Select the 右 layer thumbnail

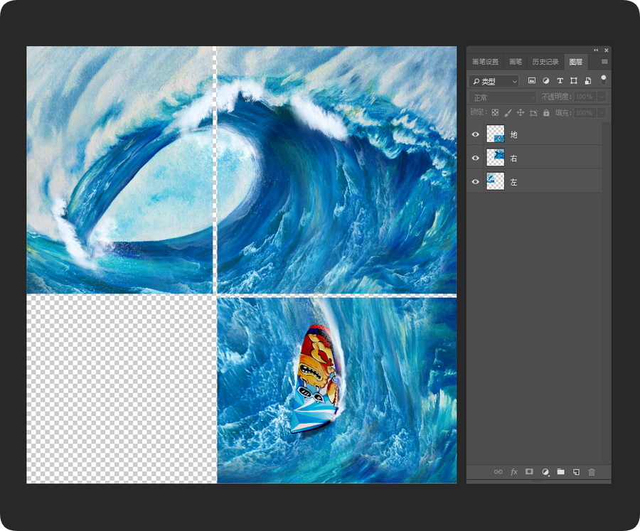(x=496, y=158)
